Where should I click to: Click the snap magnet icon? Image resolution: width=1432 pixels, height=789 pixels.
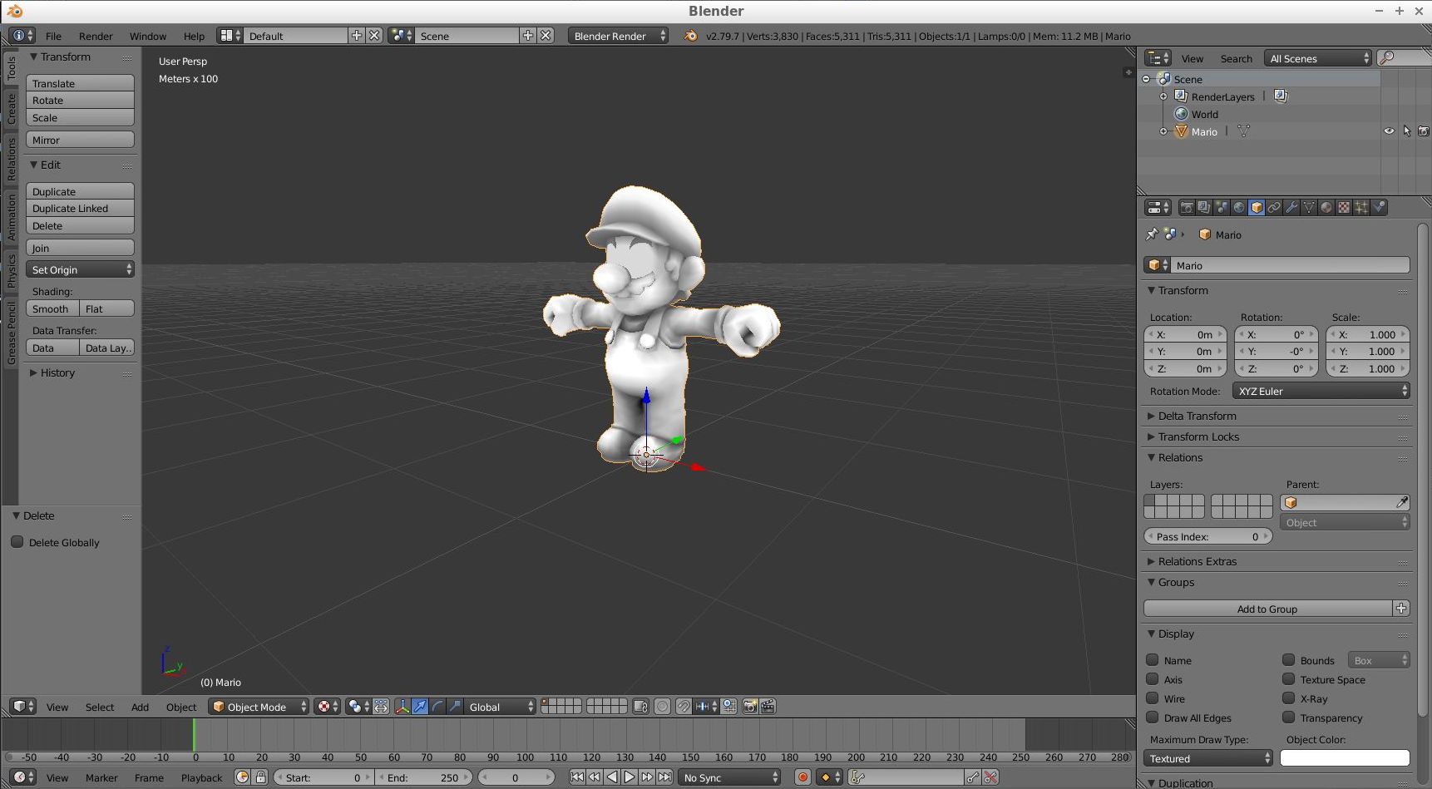point(683,707)
